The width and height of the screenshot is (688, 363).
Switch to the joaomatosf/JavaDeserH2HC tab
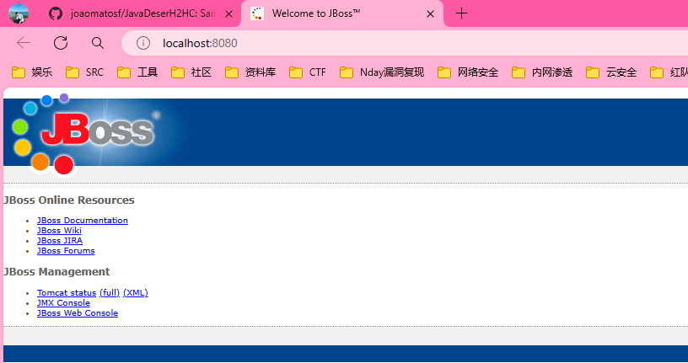tap(135, 13)
